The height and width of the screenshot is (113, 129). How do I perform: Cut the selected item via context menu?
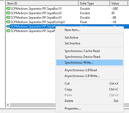tap(89, 84)
